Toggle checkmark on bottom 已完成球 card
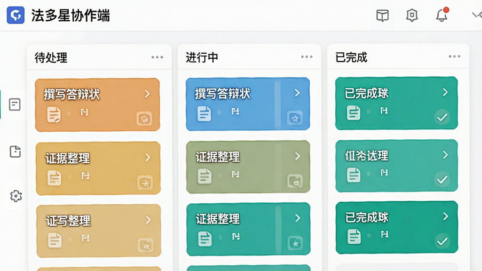The height and width of the screenshot is (271, 482). click(442, 241)
